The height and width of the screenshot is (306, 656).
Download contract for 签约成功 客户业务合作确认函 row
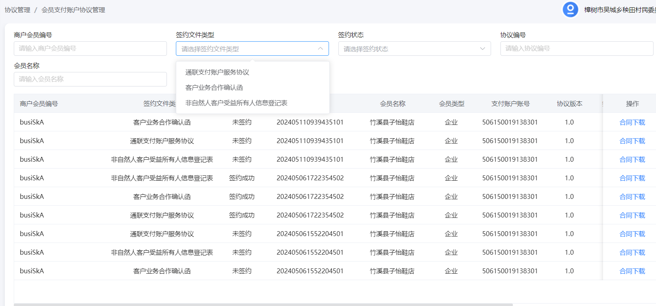tap(632, 197)
